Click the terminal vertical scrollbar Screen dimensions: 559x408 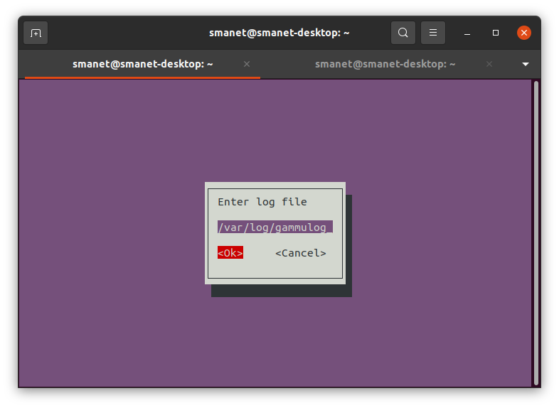(x=536, y=233)
